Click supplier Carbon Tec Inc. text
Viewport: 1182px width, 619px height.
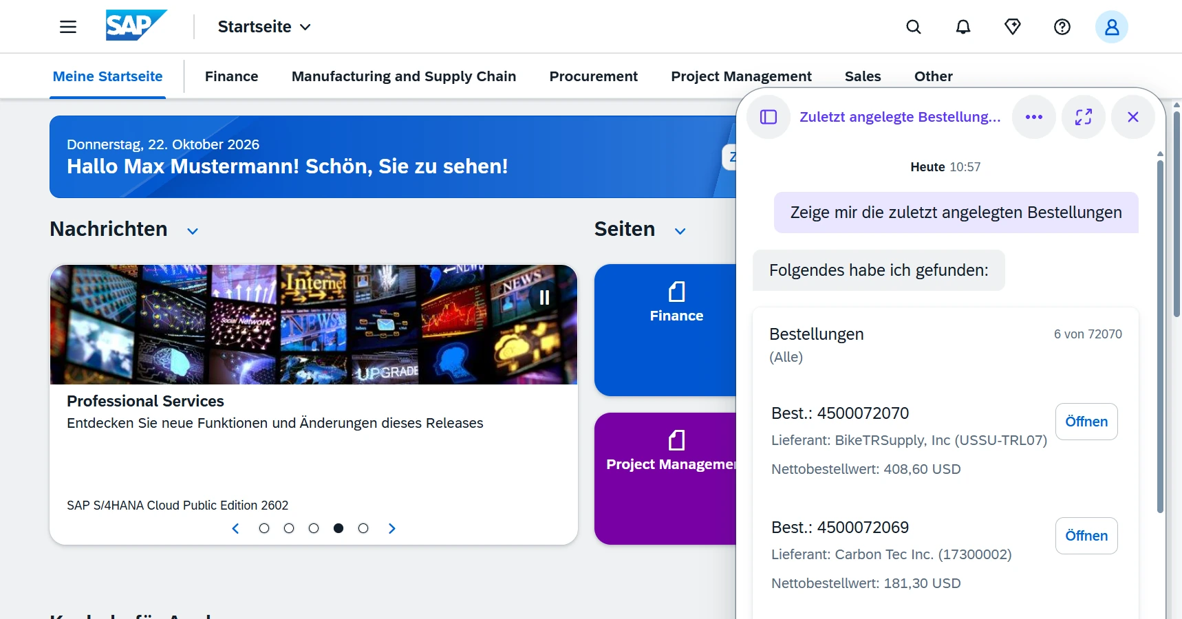coord(892,554)
